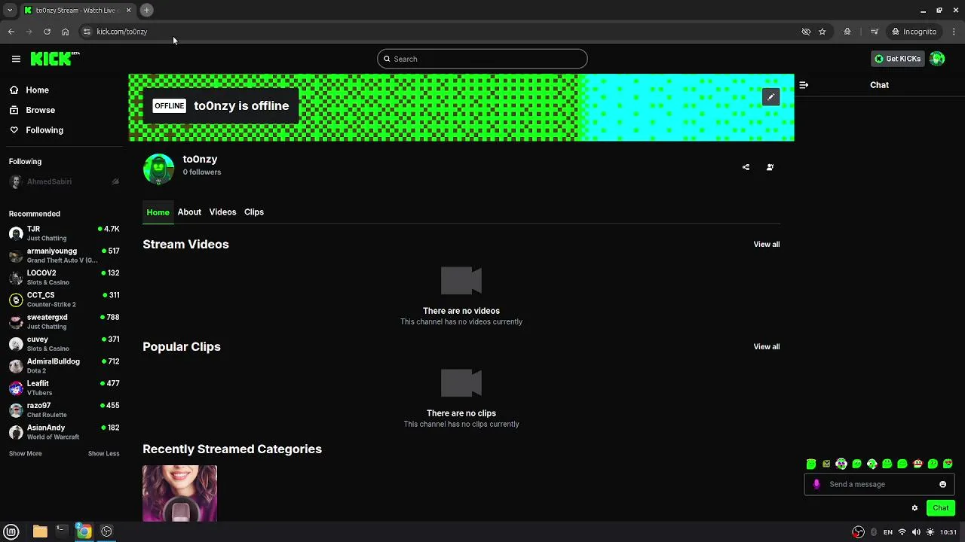Switch to the Videos tab
Screen dimensions: 965x542
(222, 212)
